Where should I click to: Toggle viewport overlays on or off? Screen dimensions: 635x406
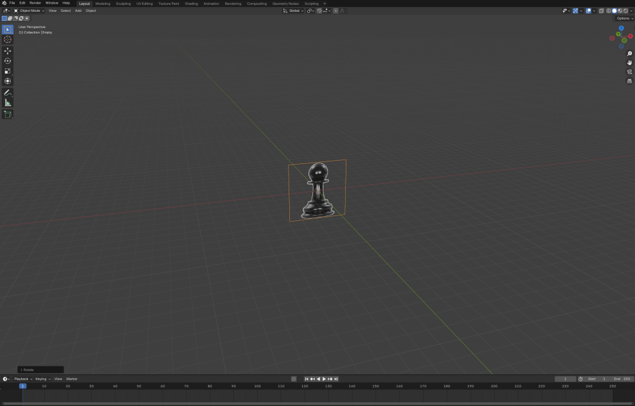tap(588, 11)
